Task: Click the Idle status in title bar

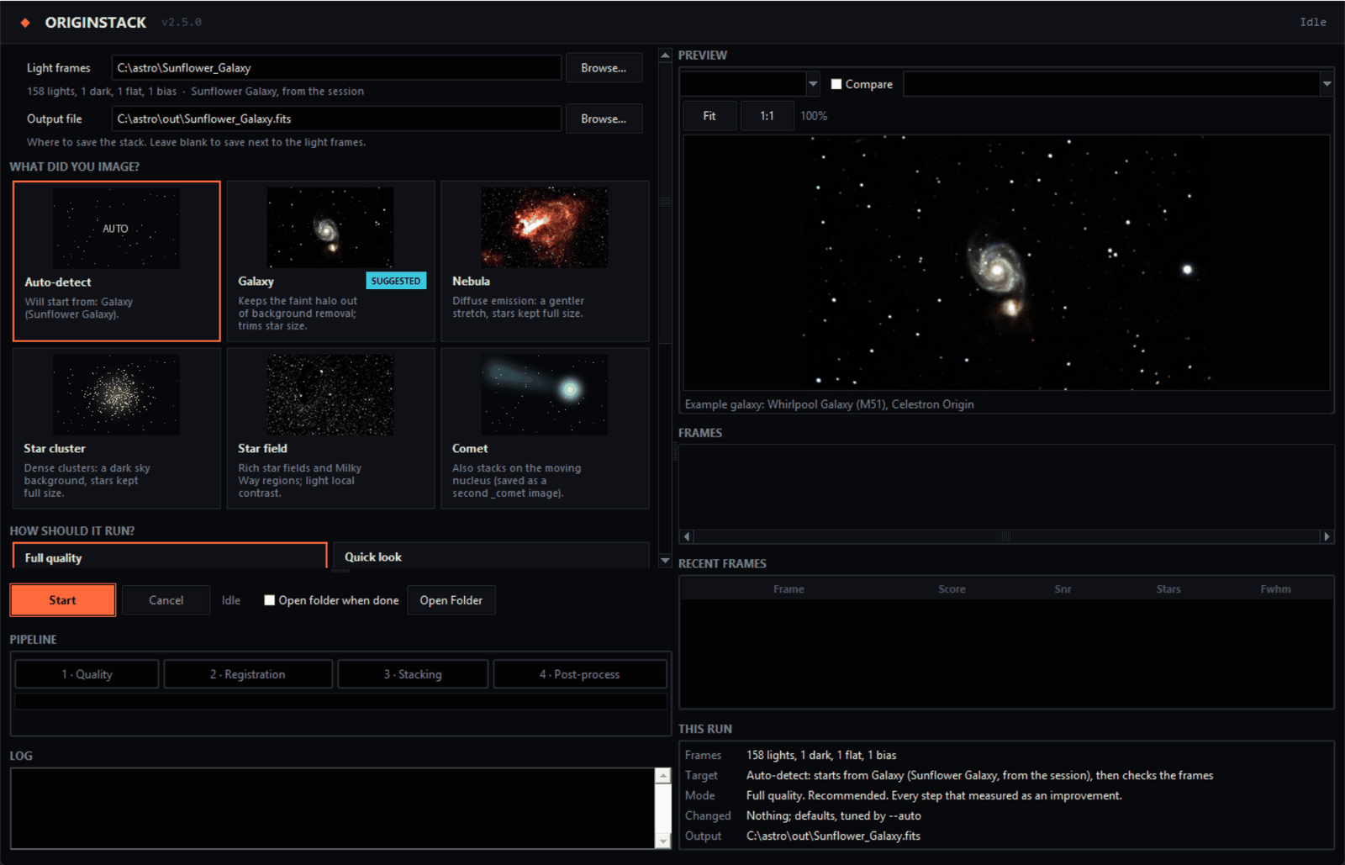Action: (x=1312, y=23)
